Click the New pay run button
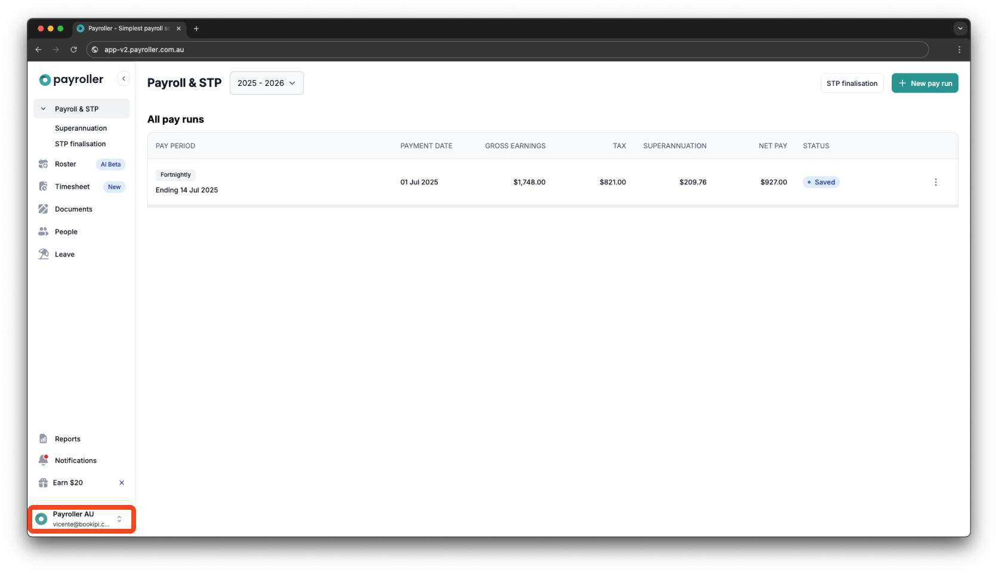This screenshot has height=573, width=998. point(925,83)
